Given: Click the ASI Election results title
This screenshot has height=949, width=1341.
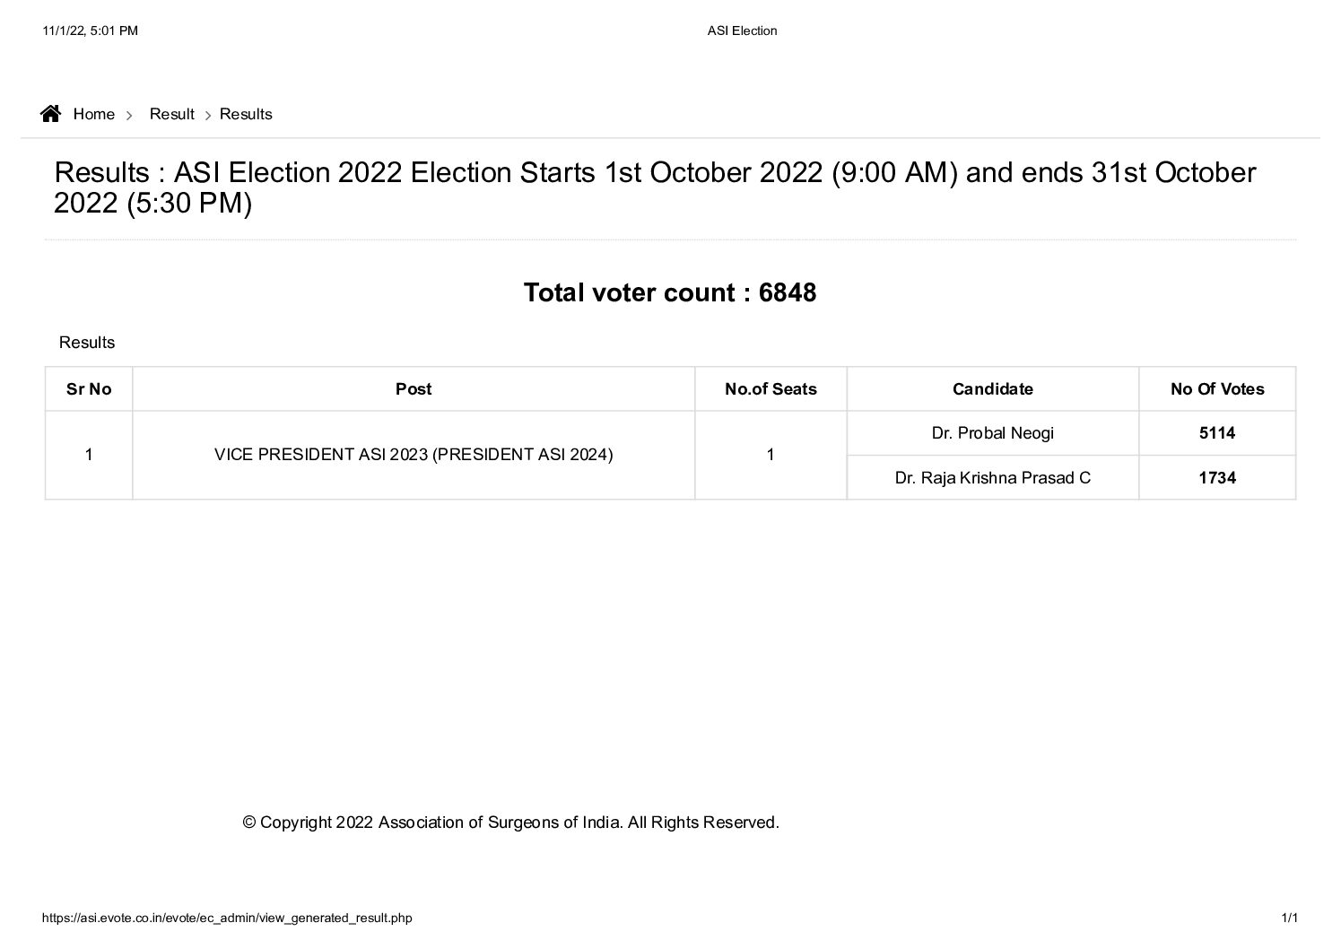Looking at the screenshot, I should pyautogui.click(x=655, y=187).
